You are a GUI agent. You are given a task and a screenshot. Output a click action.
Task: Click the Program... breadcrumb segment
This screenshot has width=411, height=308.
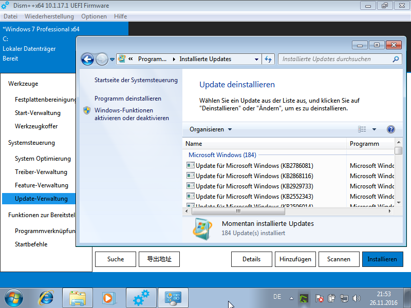tap(152, 59)
